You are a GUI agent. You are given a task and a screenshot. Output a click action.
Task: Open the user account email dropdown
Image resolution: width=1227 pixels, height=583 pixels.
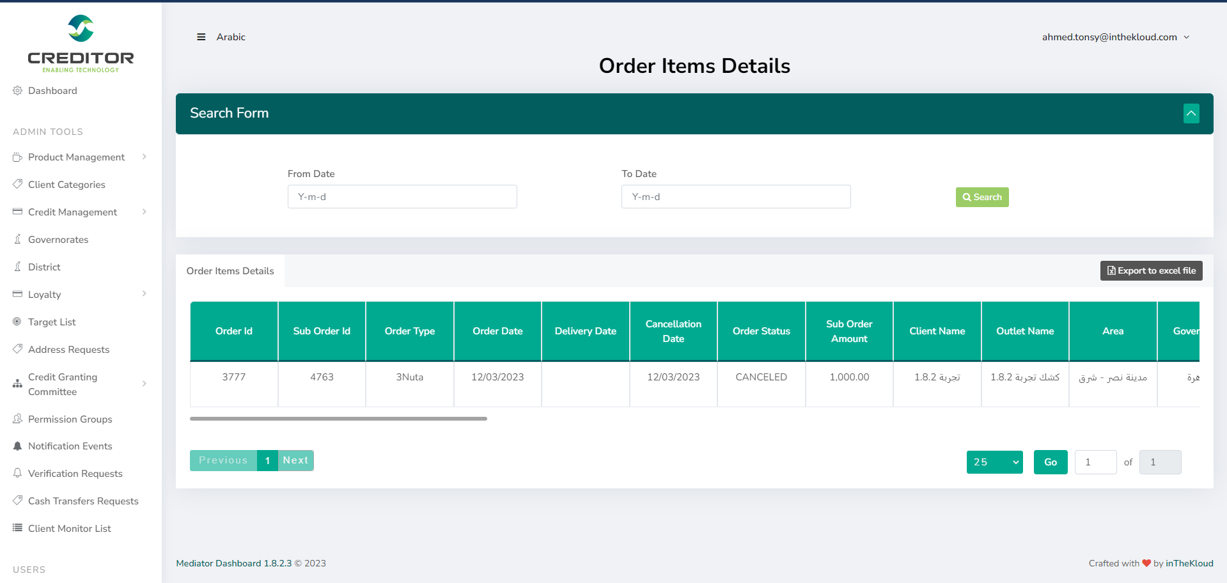pyautogui.click(x=1115, y=37)
